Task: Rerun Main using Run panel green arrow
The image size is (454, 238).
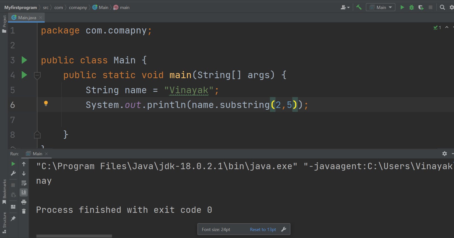Action: tap(13, 164)
